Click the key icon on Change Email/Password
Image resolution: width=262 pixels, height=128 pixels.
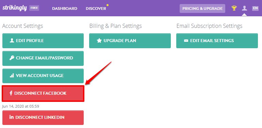click(12, 58)
